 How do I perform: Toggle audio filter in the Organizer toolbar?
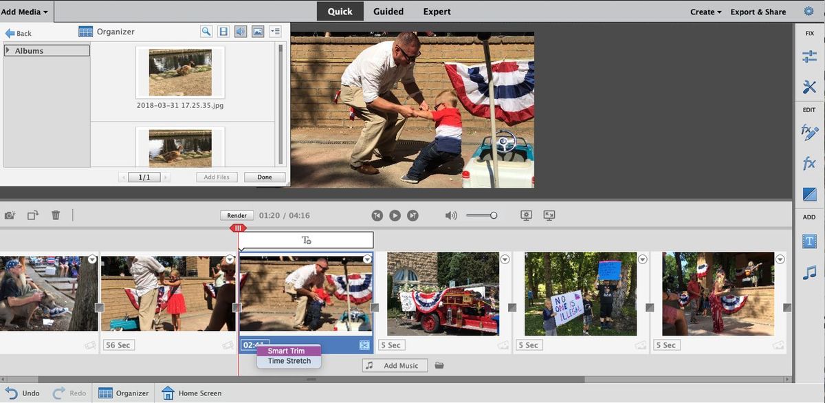click(239, 31)
